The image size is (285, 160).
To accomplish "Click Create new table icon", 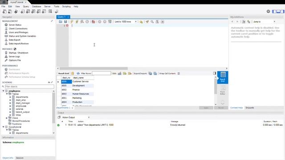I will (28, 12).
